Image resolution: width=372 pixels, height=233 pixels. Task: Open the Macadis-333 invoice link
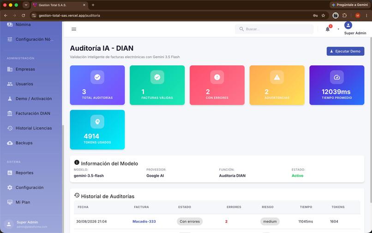tap(144, 221)
